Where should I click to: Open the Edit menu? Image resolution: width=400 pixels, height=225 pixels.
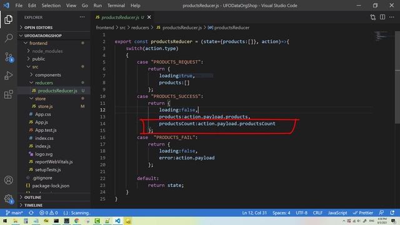point(32,6)
